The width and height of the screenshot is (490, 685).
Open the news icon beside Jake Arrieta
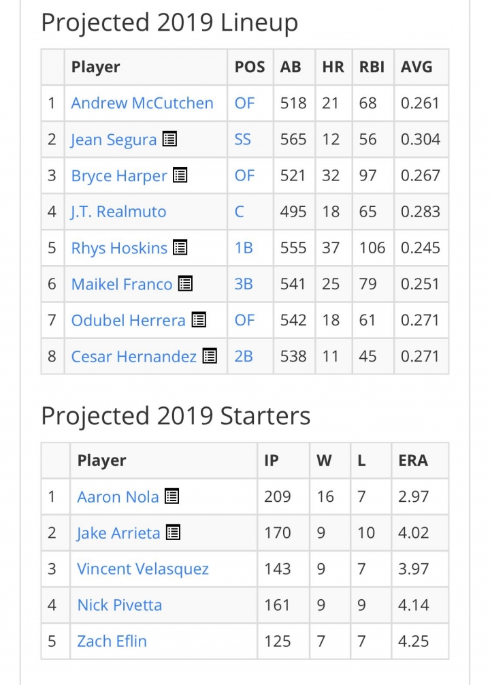173,533
